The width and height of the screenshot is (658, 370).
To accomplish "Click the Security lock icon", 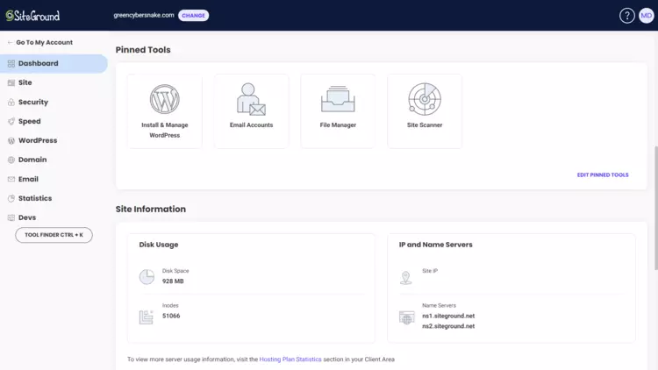I will [x=11, y=103].
